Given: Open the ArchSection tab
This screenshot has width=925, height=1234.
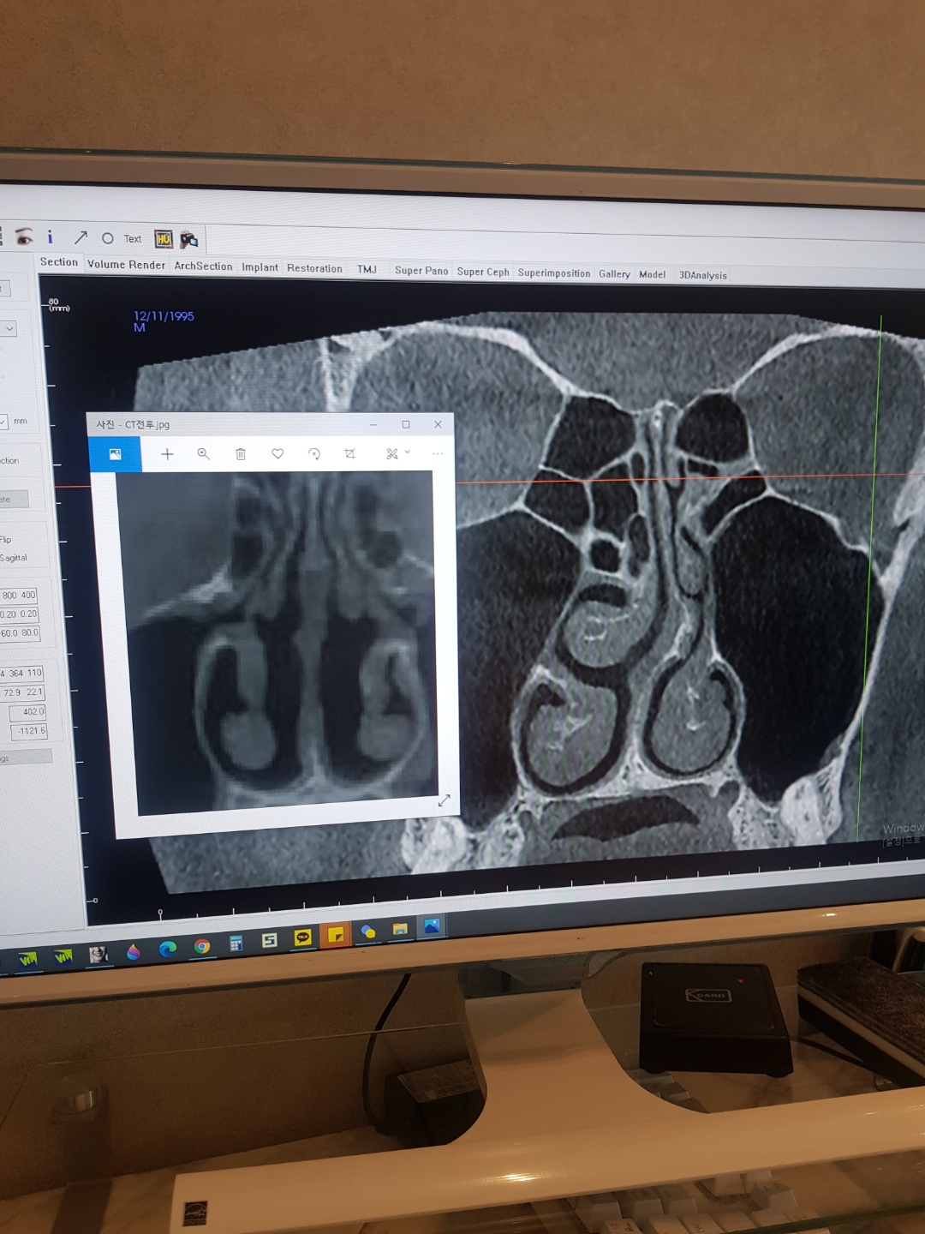Looking at the screenshot, I should pyautogui.click(x=203, y=267).
